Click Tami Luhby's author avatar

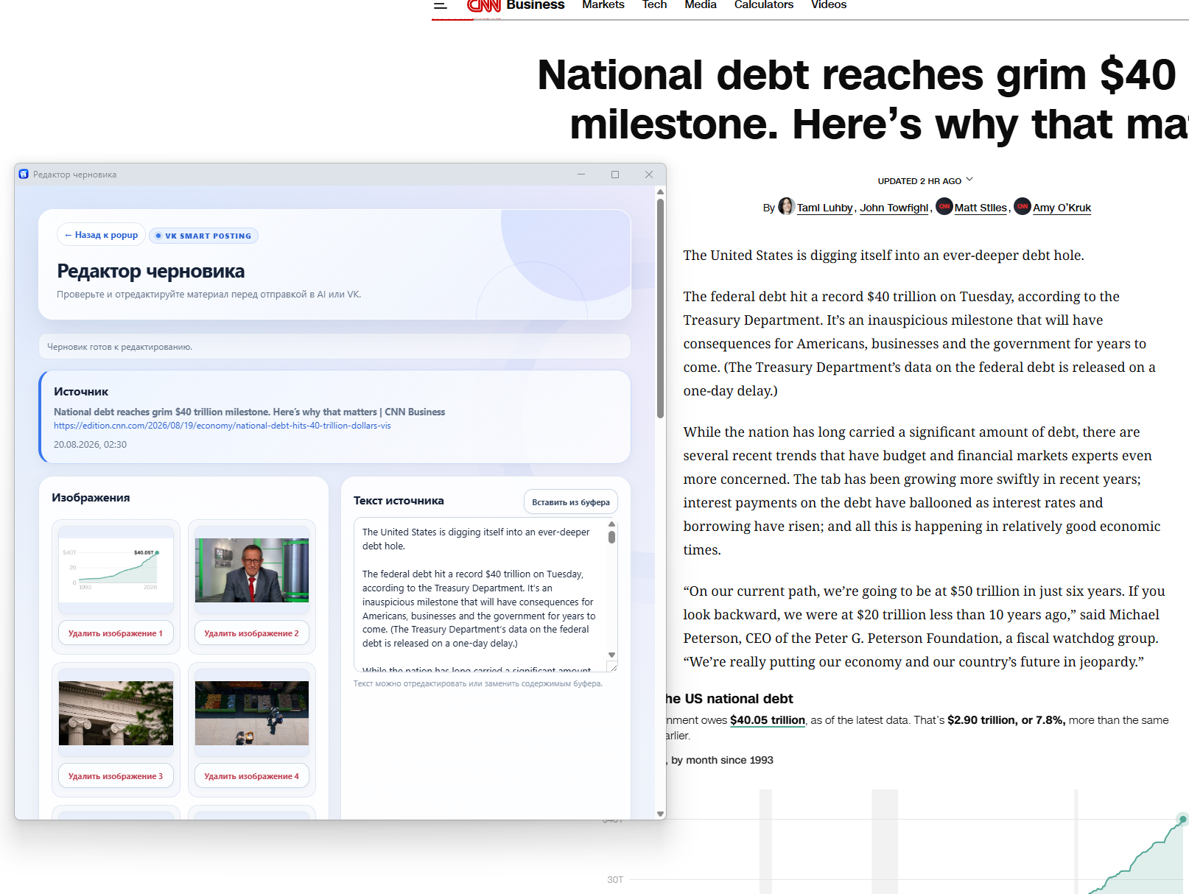787,206
